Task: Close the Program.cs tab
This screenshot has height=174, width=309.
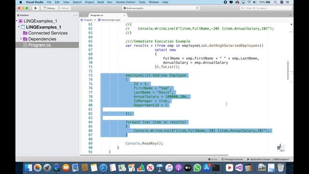Action: point(125,15)
